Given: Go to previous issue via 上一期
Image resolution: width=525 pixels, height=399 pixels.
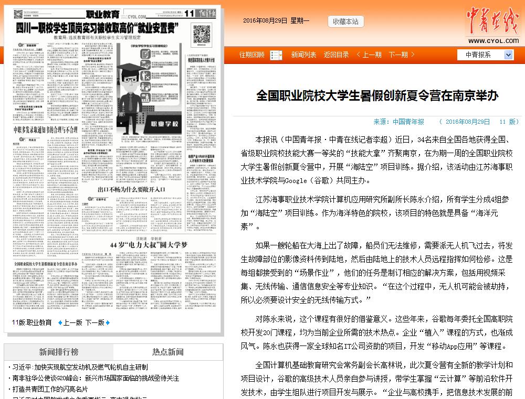Looking at the screenshot, I should coord(369,55).
